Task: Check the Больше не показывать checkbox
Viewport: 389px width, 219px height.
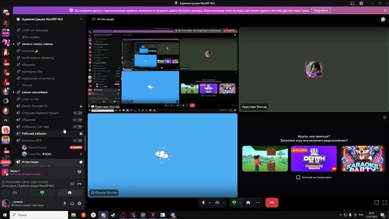Action: pyautogui.click(x=298, y=177)
